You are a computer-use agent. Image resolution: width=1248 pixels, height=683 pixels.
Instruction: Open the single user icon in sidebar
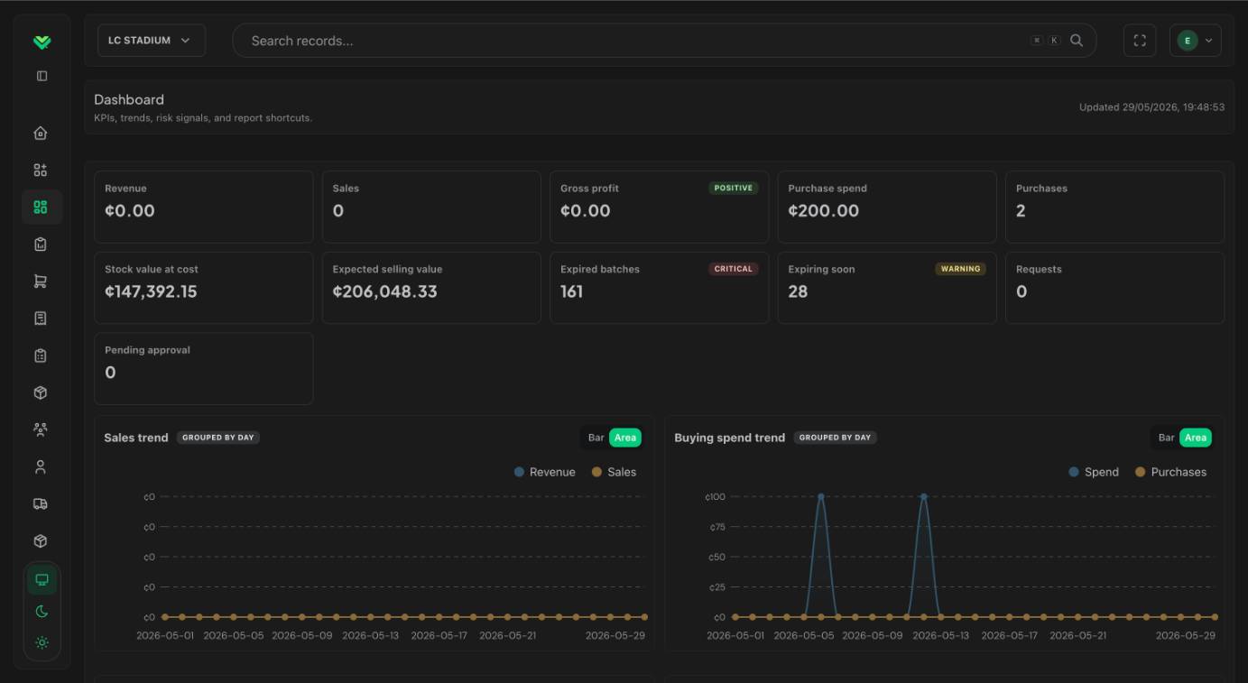coord(41,466)
